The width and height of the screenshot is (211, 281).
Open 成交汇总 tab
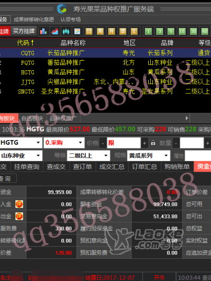[112, 167]
